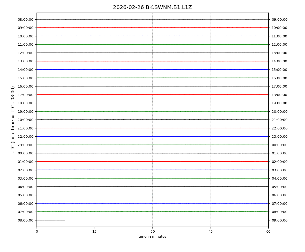
Task: Select the 0 tick on the x-axis
Action: point(37,232)
